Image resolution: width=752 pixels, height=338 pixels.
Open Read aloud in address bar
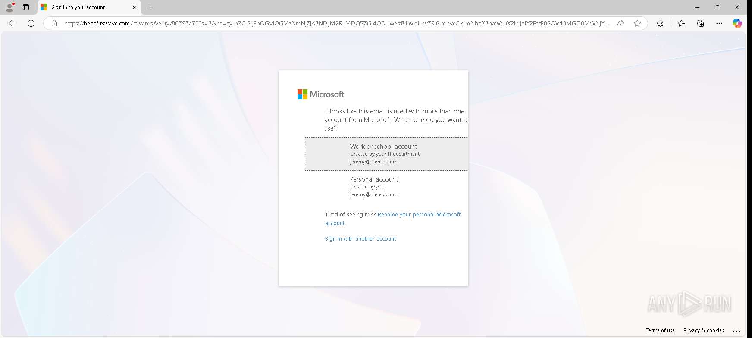pos(620,23)
